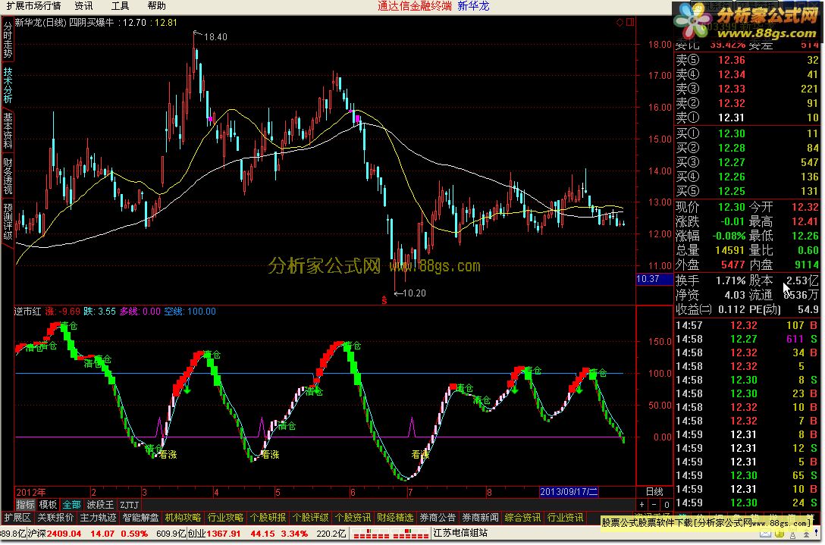The height and width of the screenshot is (545, 825).
Task: Click the 18.40 high price marker
Action: (215, 37)
